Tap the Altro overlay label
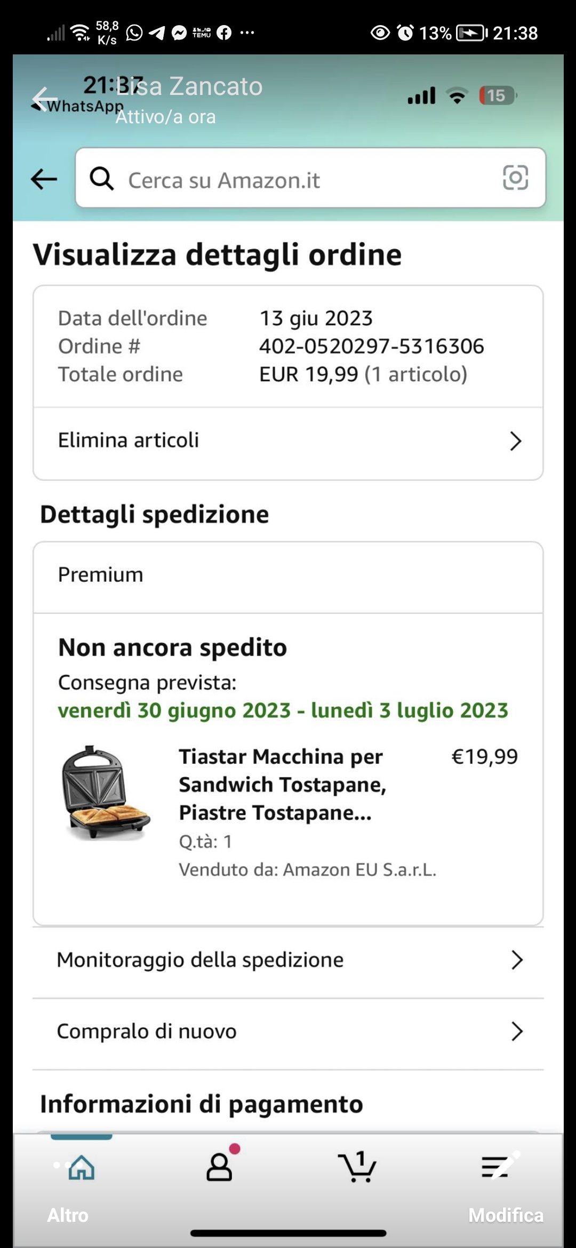The image size is (576, 1248). click(68, 1215)
